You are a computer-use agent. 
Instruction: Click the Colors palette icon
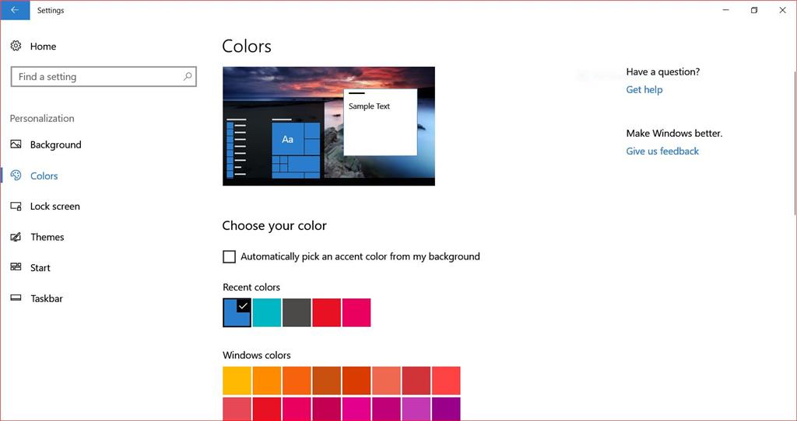(16, 176)
